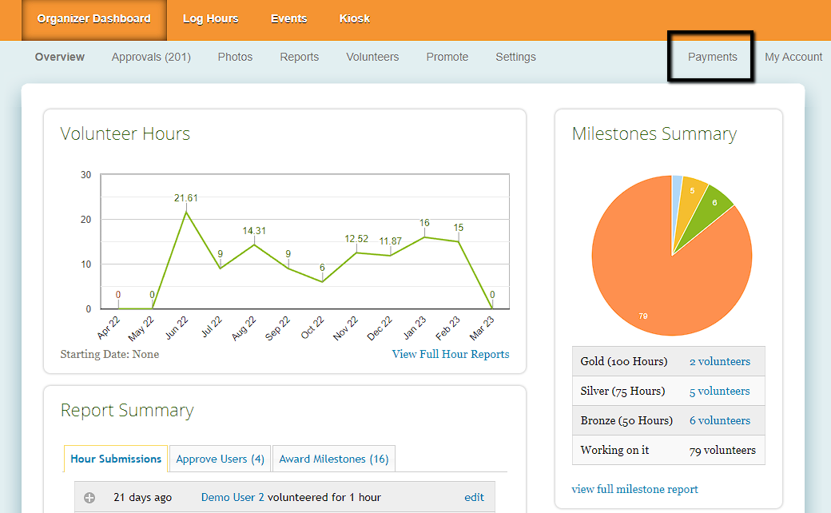
Task: Open the Log Hours tab
Action: tap(210, 19)
